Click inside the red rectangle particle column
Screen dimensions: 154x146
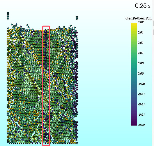(x=46, y=86)
